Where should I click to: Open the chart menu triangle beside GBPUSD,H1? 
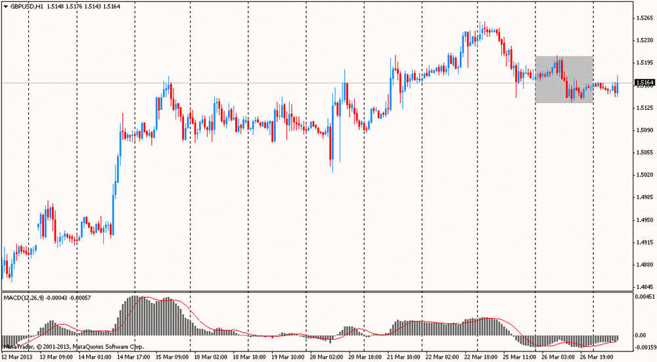click(5, 7)
